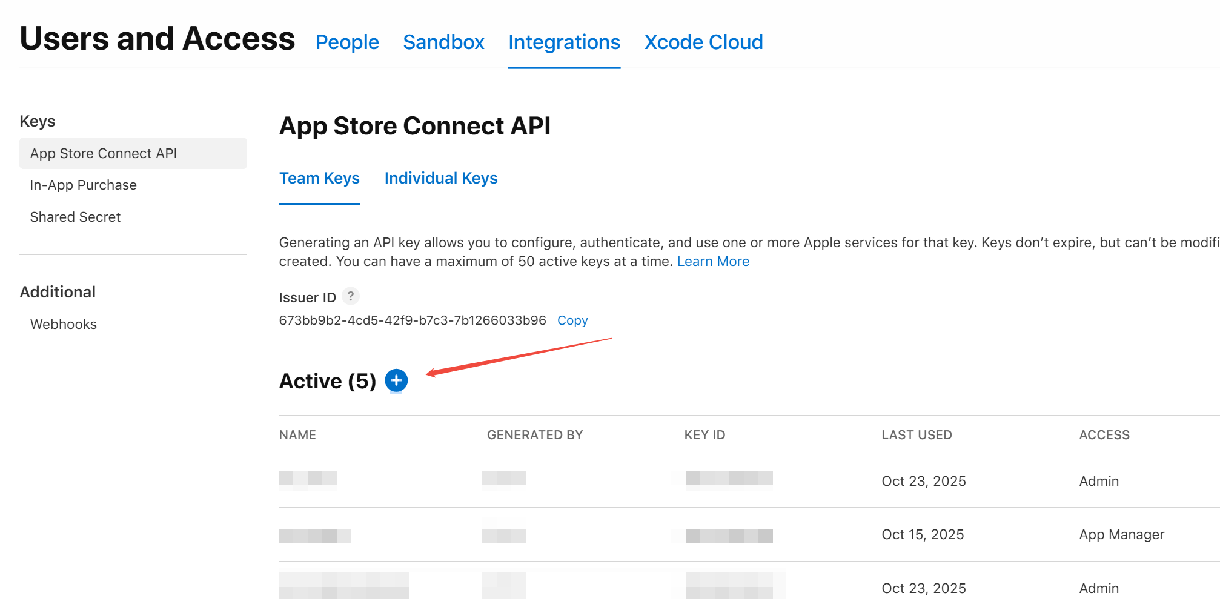
Task: Click the LAST USED column header
Action: tap(917, 435)
